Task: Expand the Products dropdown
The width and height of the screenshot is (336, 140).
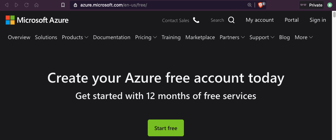Action: [x=75, y=37]
